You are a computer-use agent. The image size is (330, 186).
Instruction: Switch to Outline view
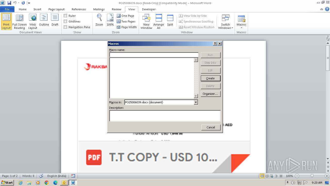pos(44,20)
